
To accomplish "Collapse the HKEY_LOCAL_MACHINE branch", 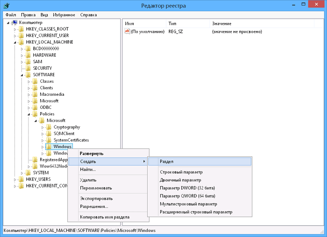I will point(15,42).
